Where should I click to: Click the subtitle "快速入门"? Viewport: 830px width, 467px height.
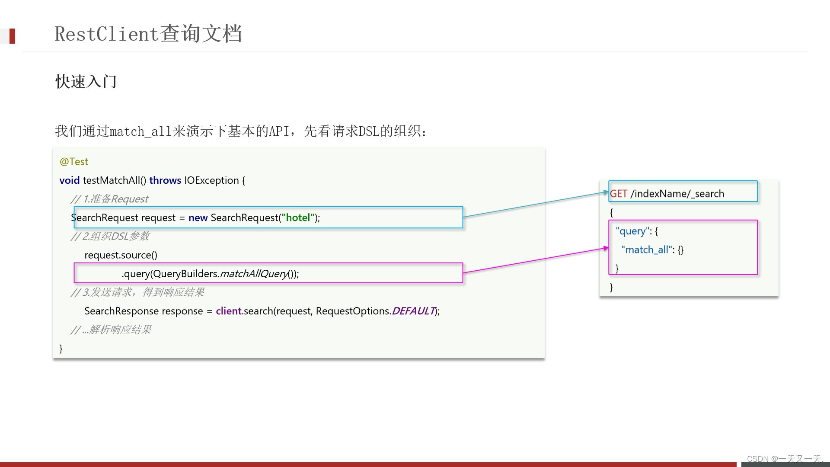(86, 81)
